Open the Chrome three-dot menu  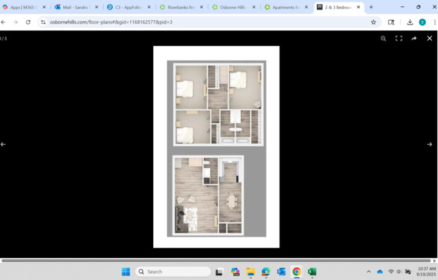pos(434,22)
